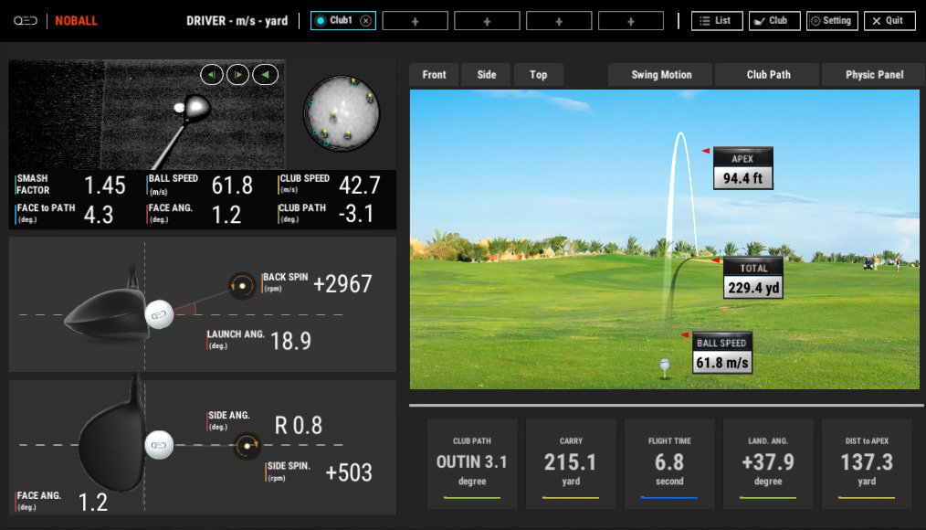Click the side spin rotation icon
926x530 pixels.
pyautogui.click(x=247, y=445)
